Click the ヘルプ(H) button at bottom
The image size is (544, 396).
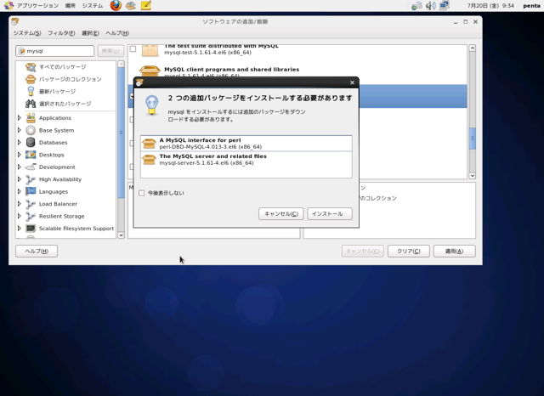click(37, 251)
